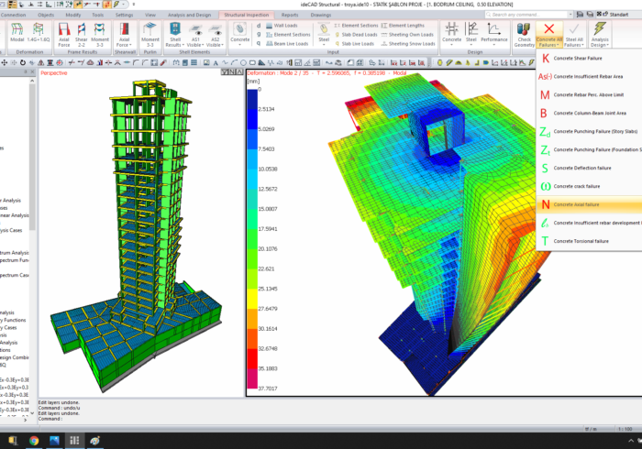Click the grid table icon in toolbar

pos(194,62)
